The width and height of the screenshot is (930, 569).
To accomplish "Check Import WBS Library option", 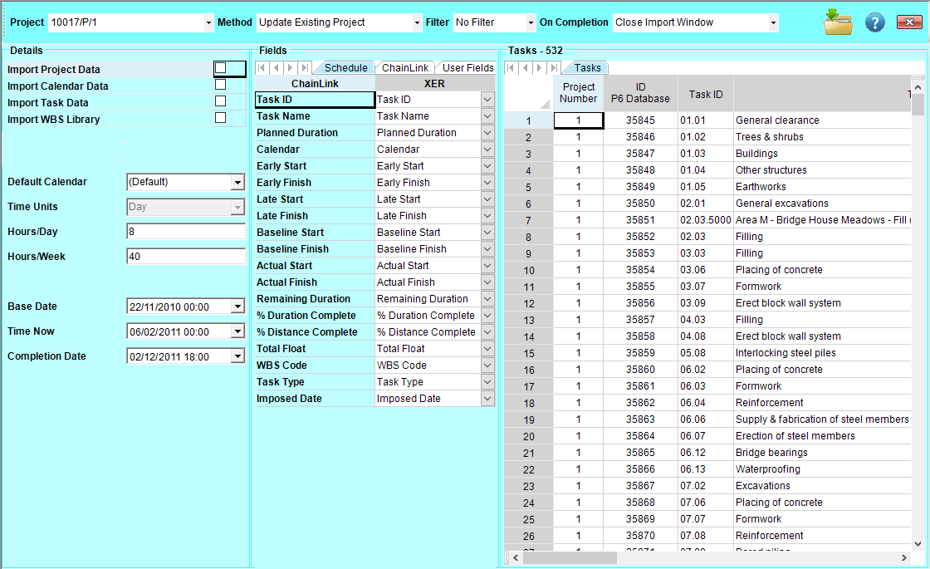I will pyautogui.click(x=220, y=118).
